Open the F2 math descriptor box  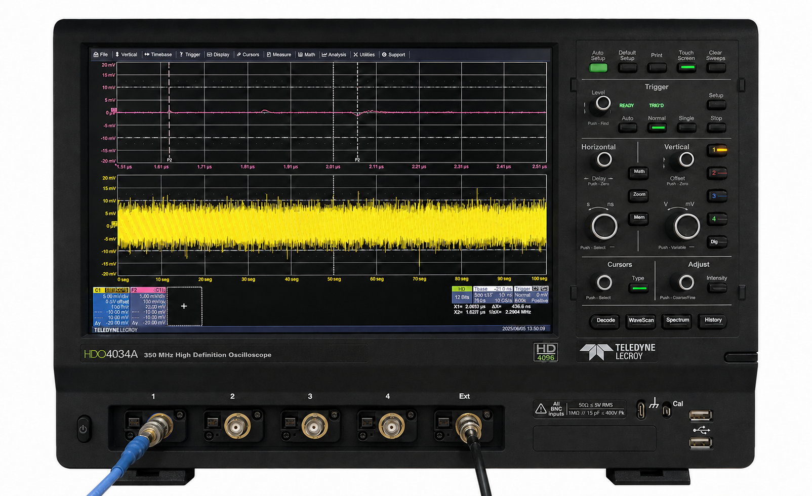148,307
